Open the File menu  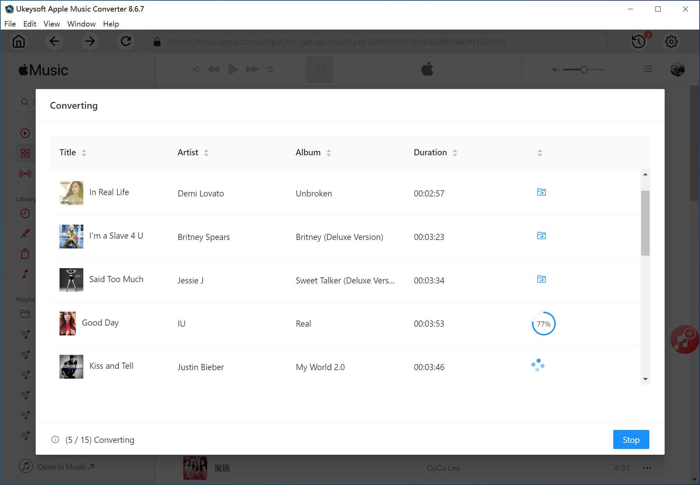click(x=10, y=23)
